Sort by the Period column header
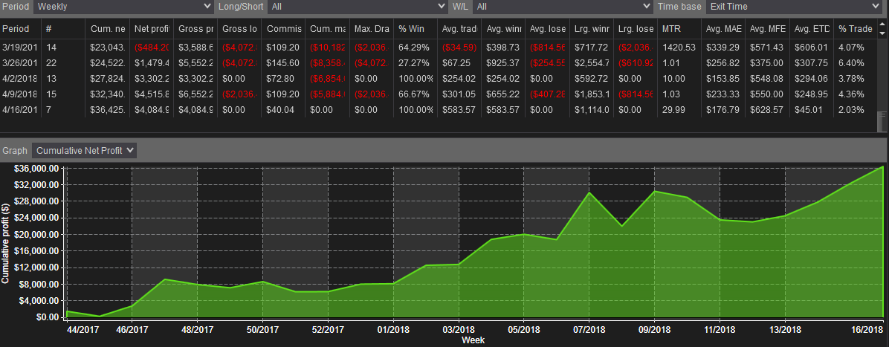 tap(20, 28)
